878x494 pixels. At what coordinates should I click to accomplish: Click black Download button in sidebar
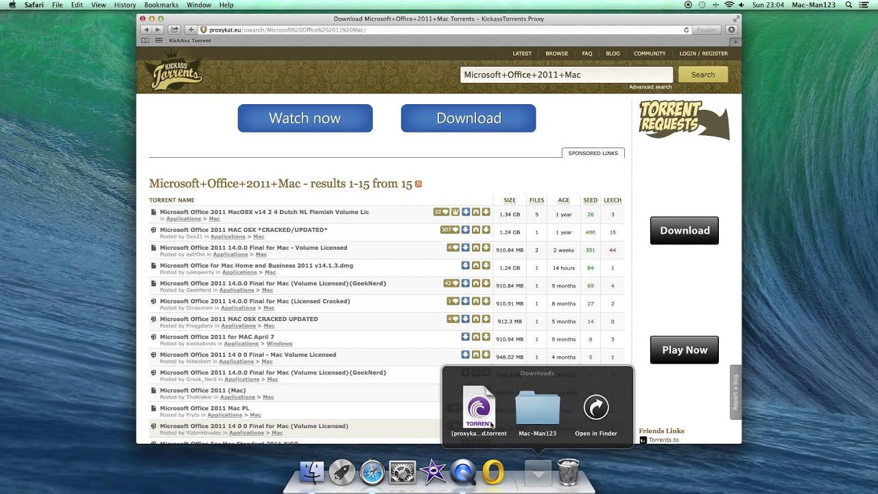click(685, 231)
